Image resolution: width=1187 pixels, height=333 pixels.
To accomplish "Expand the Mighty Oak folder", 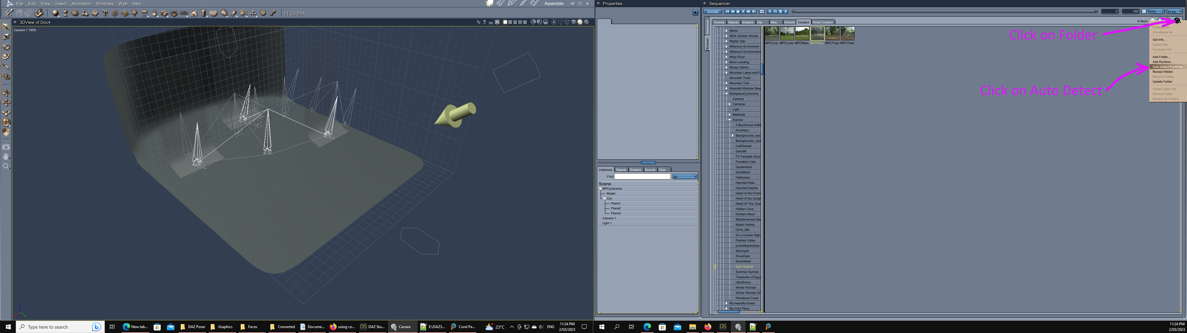I will (726, 41).
